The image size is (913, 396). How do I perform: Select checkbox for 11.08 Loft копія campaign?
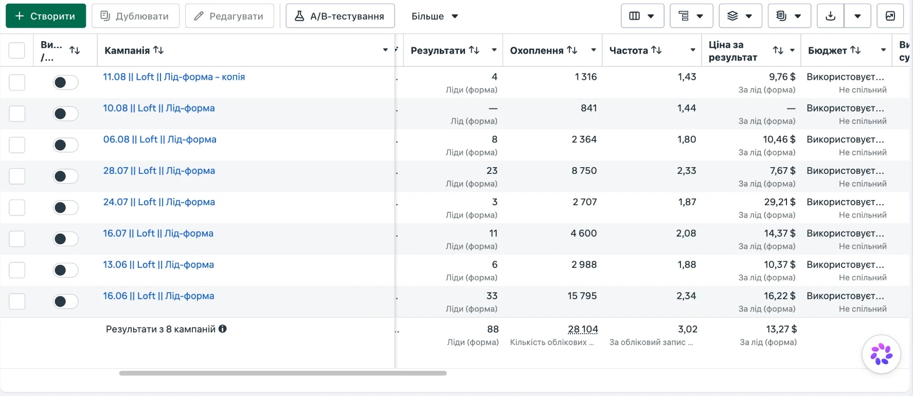tap(17, 82)
